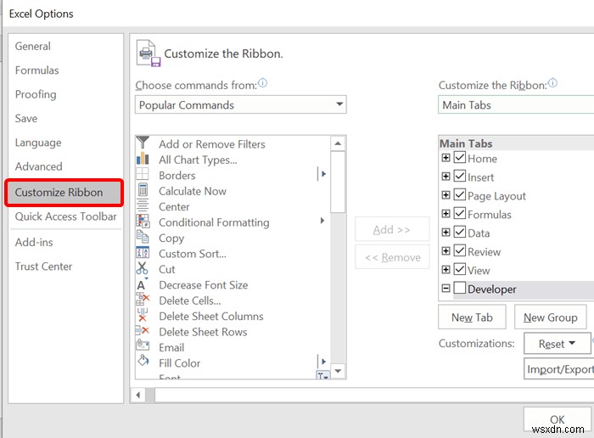
Task: Uncheck the Insert tab checkbox
Action: click(x=460, y=176)
